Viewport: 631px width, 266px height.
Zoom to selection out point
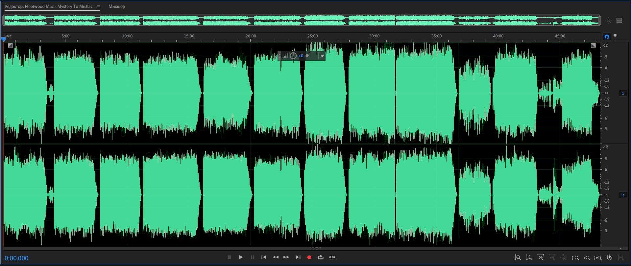tap(587, 258)
